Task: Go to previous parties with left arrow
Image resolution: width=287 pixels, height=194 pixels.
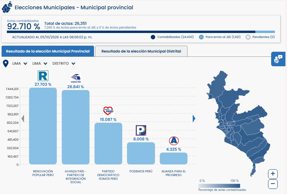Action: coord(23,119)
